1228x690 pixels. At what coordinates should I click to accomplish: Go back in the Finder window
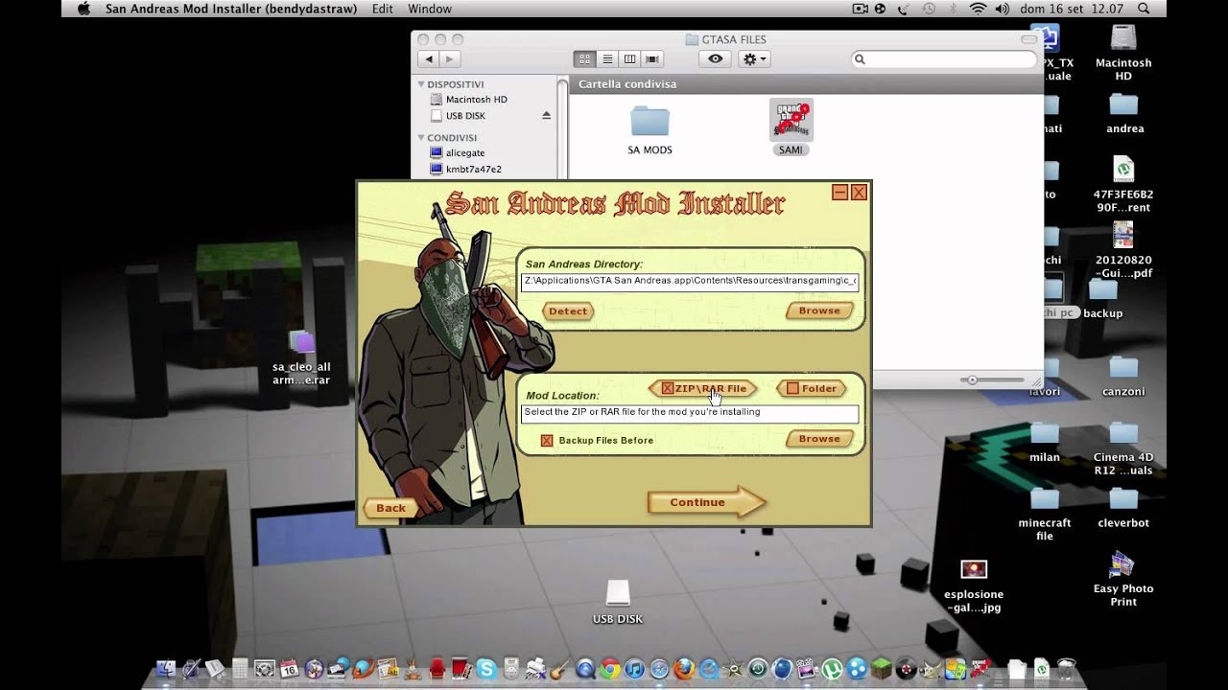429,59
